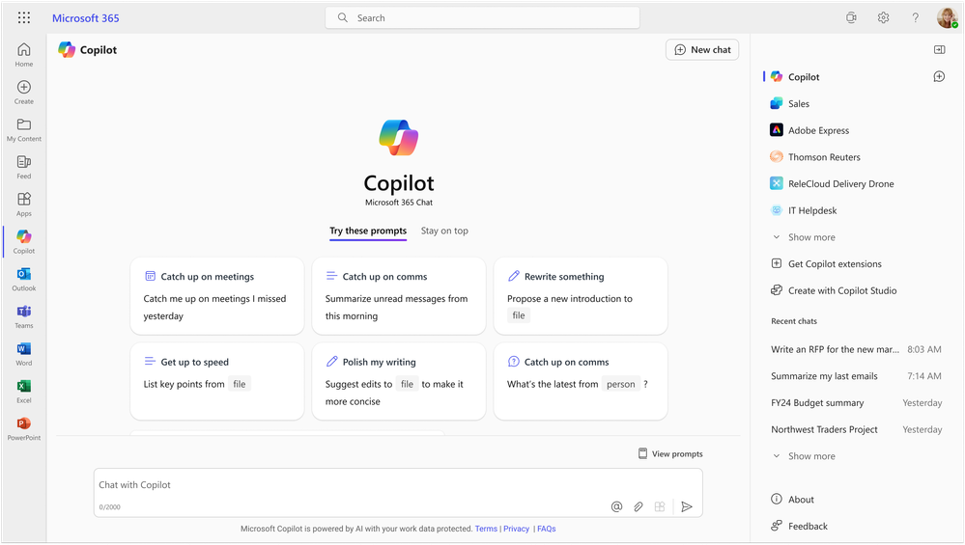Launch Word from left rail
The height and width of the screenshot is (545, 965).
pos(24,354)
